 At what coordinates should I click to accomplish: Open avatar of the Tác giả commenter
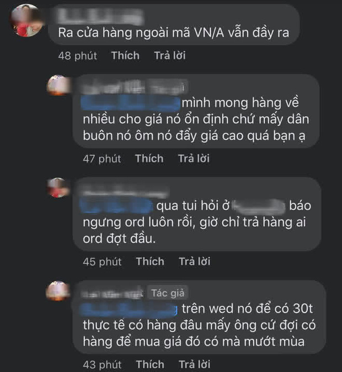click(58, 291)
